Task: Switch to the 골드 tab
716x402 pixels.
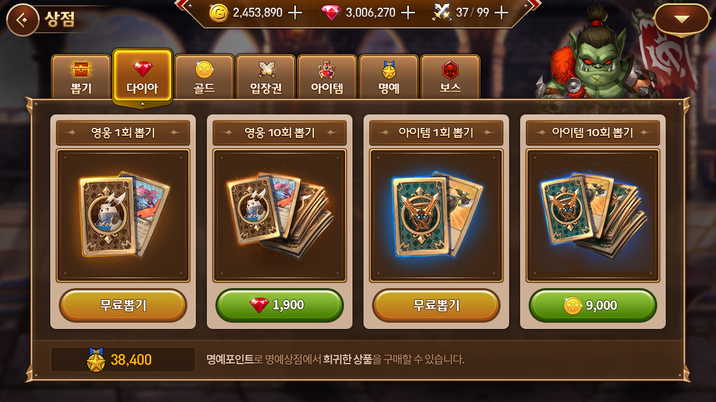Action: (204, 77)
